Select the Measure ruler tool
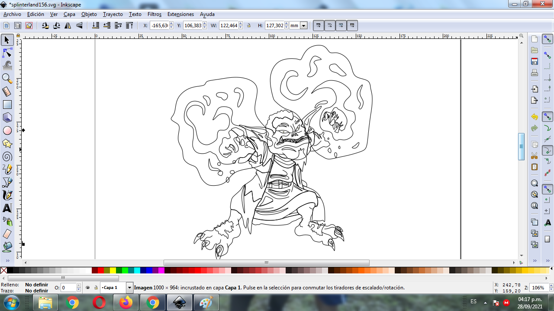Viewport: 554px width, 311px height. [7, 92]
